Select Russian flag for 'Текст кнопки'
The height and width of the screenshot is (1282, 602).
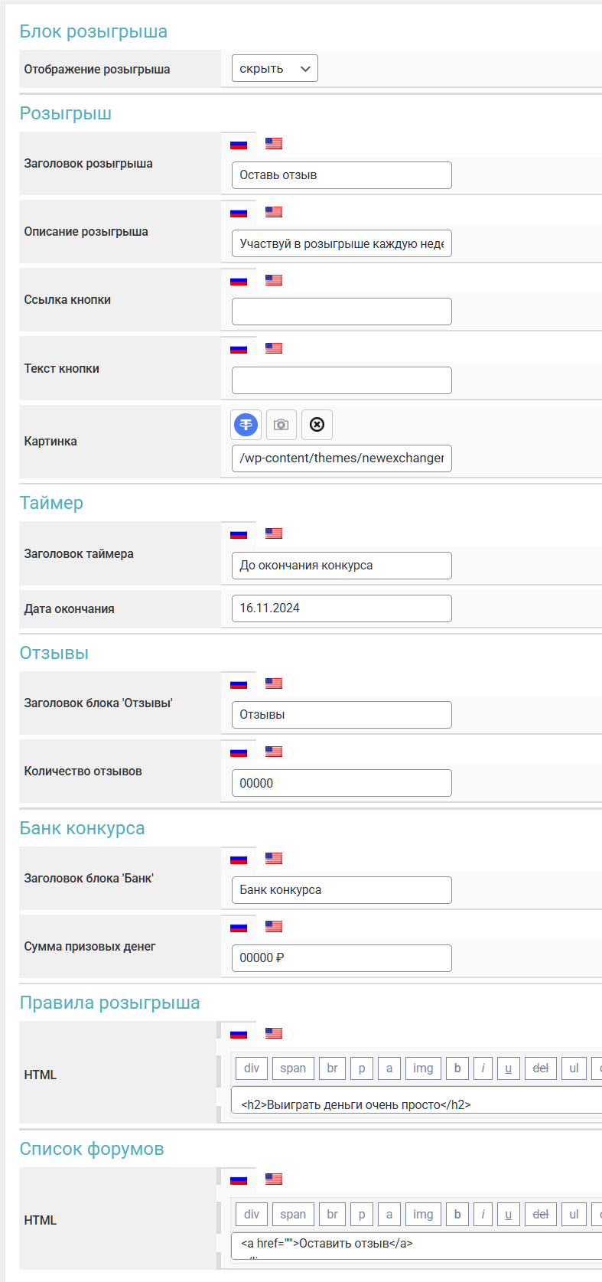239,349
